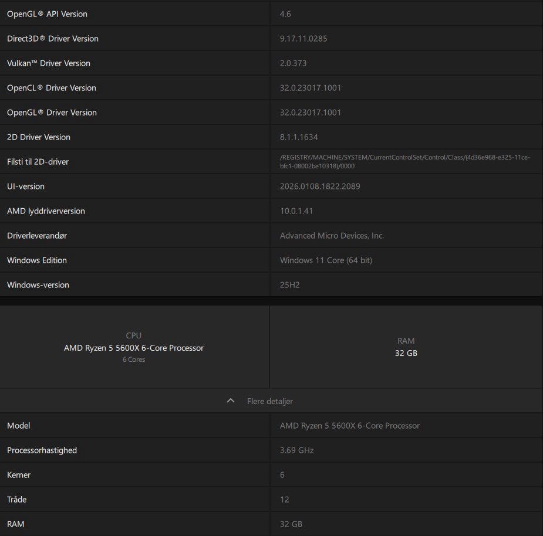
Task: Click the Direct3D Driver Version value 9.17.11.0285
Action: click(x=303, y=39)
